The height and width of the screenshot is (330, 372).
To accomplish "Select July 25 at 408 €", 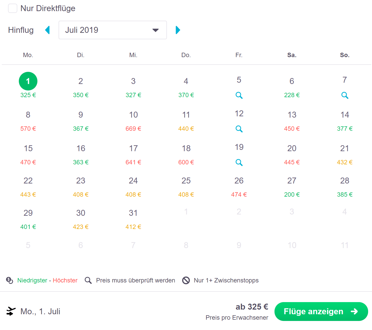I will tap(186, 187).
